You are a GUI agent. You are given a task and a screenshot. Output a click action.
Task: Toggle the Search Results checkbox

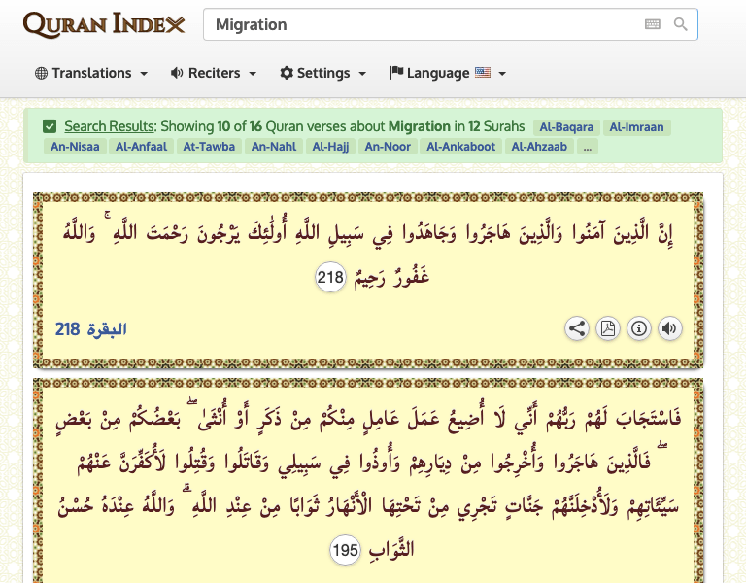[50, 126]
